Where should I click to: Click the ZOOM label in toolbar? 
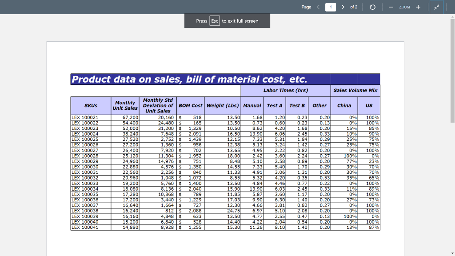click(x=404, y=7)
